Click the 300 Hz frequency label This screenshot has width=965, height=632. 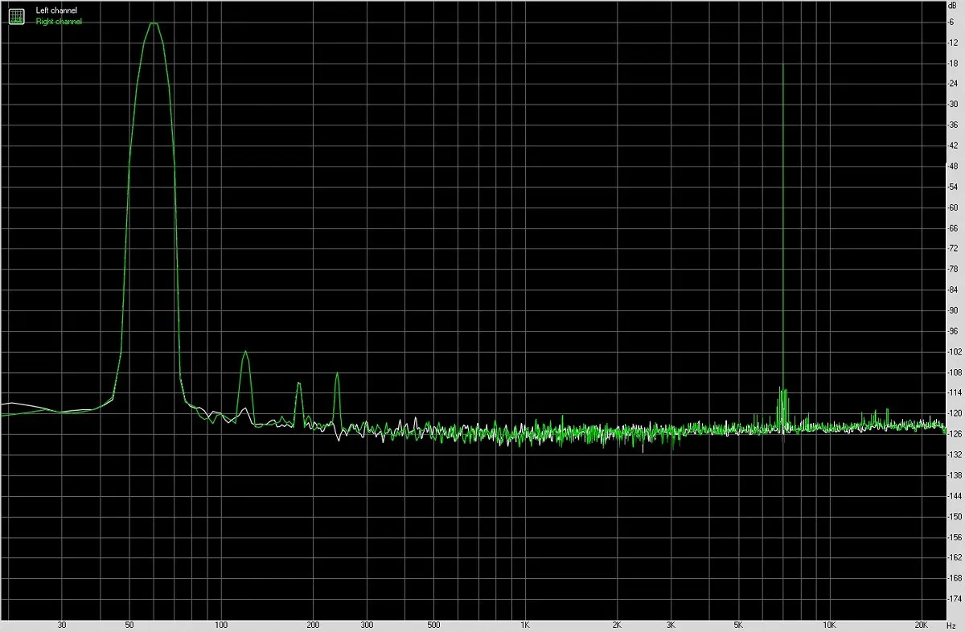(367, 624)
